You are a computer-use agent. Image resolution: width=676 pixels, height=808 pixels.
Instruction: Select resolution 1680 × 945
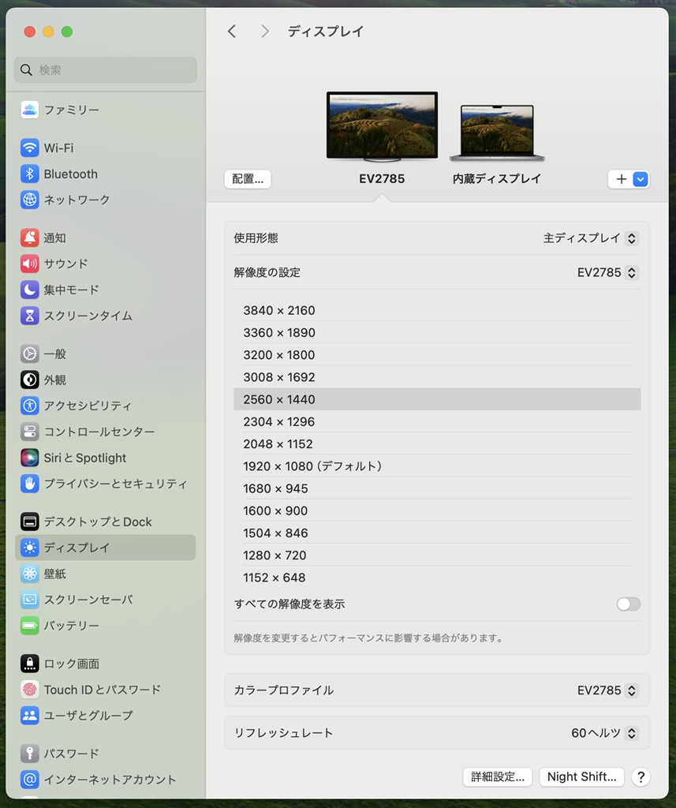(x=437, y=488)
